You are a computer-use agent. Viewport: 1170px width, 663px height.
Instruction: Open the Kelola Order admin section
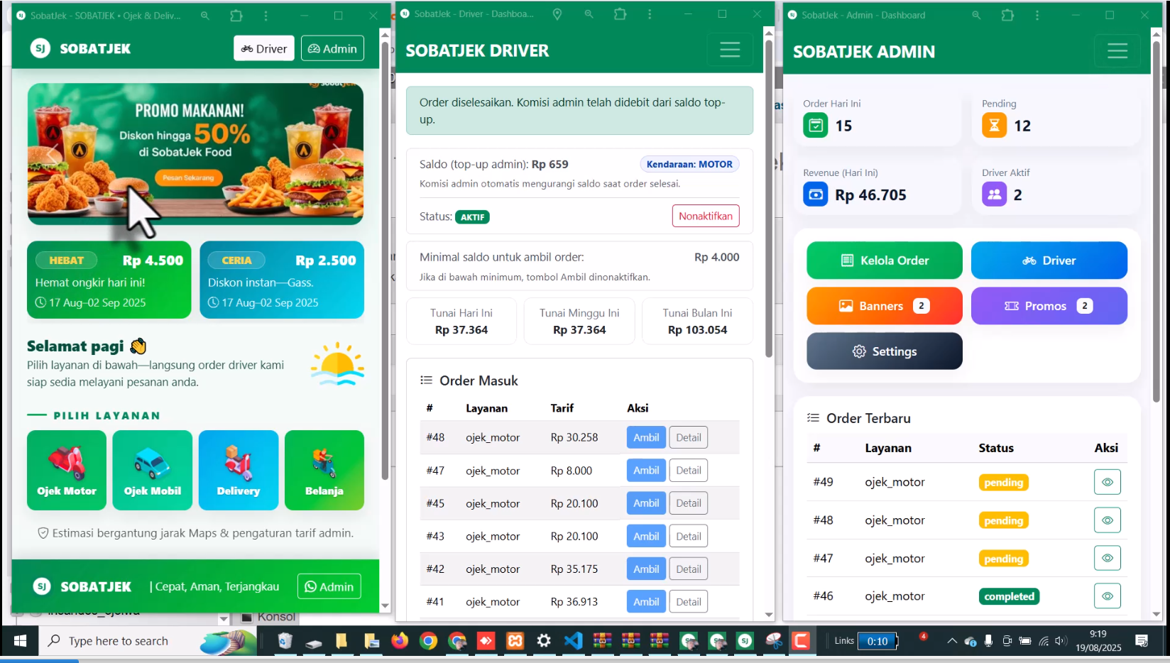884,261
